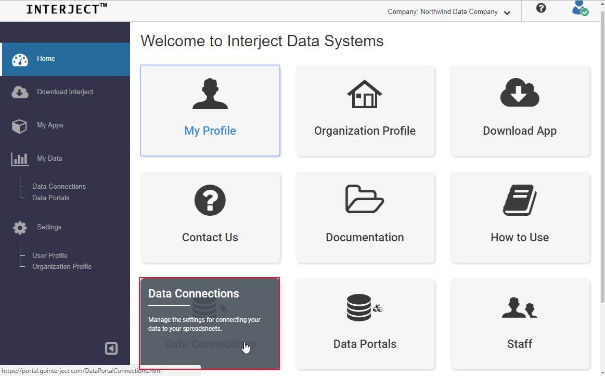Select Home in the sidebar menu
605x376 pixels.
[66, 59]
